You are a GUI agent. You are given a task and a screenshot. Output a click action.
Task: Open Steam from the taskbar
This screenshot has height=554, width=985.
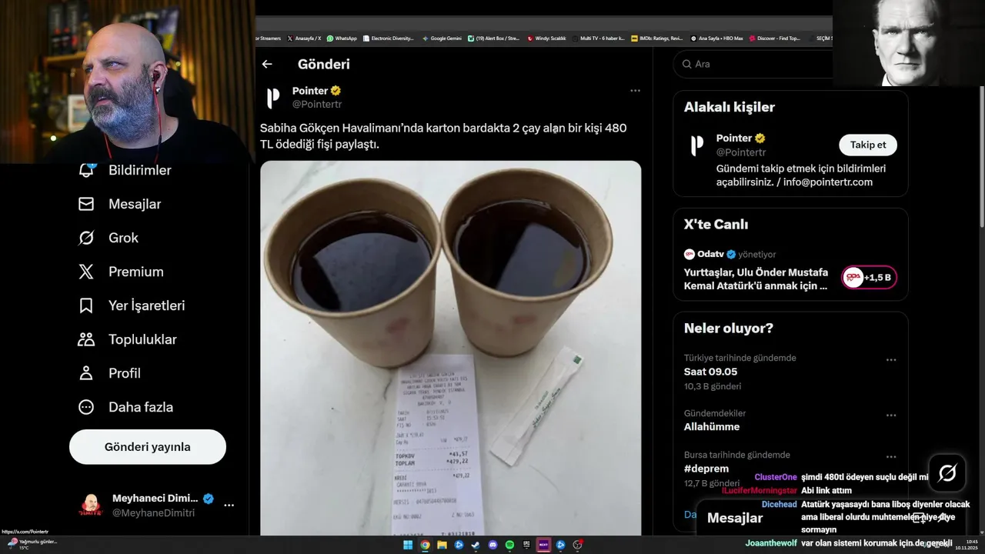(x=476, y=545)
